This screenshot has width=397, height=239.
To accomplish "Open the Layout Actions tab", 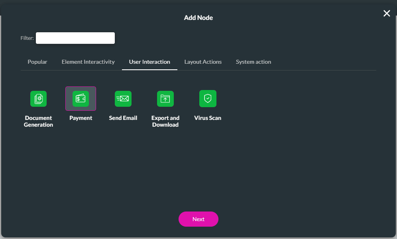I will click(203, 62).
